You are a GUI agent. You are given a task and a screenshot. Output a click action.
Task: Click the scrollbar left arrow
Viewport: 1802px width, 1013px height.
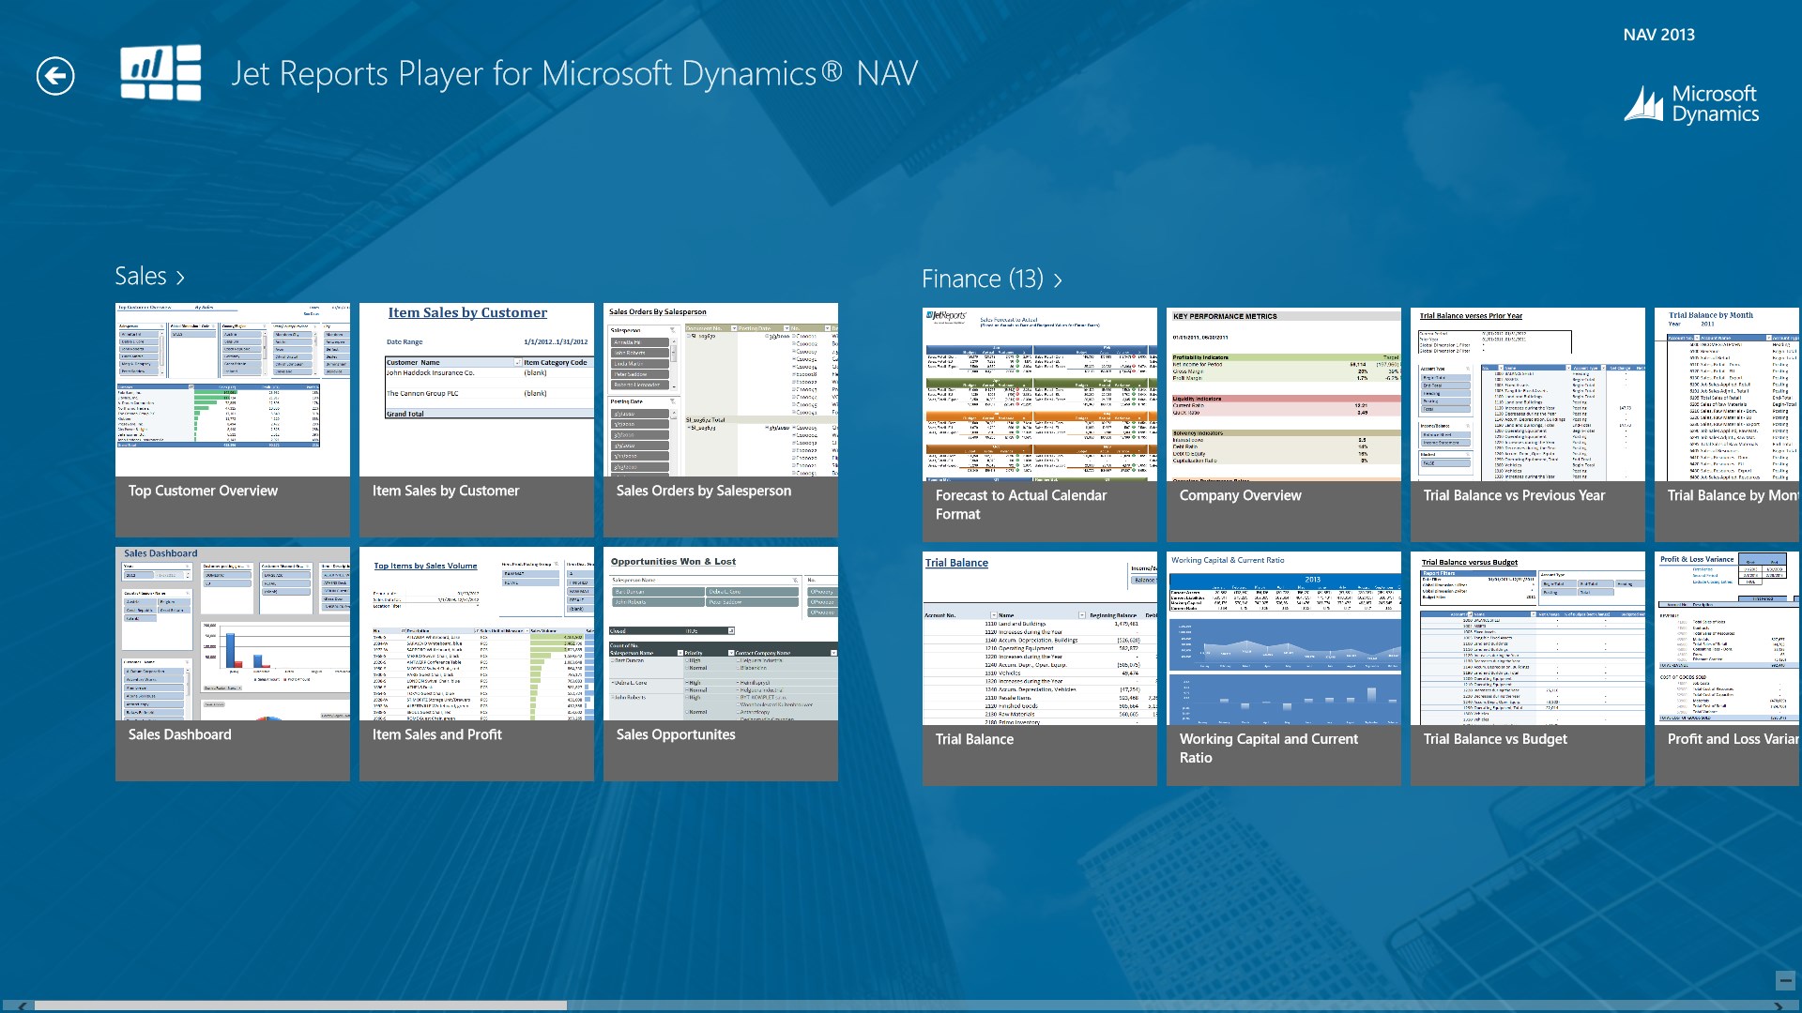[x=21, y=1006]
